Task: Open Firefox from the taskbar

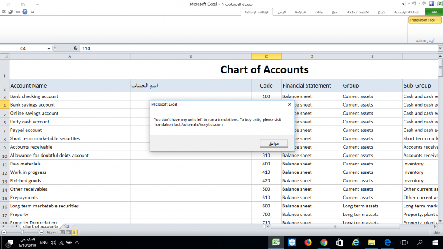Action: (308, 242)
